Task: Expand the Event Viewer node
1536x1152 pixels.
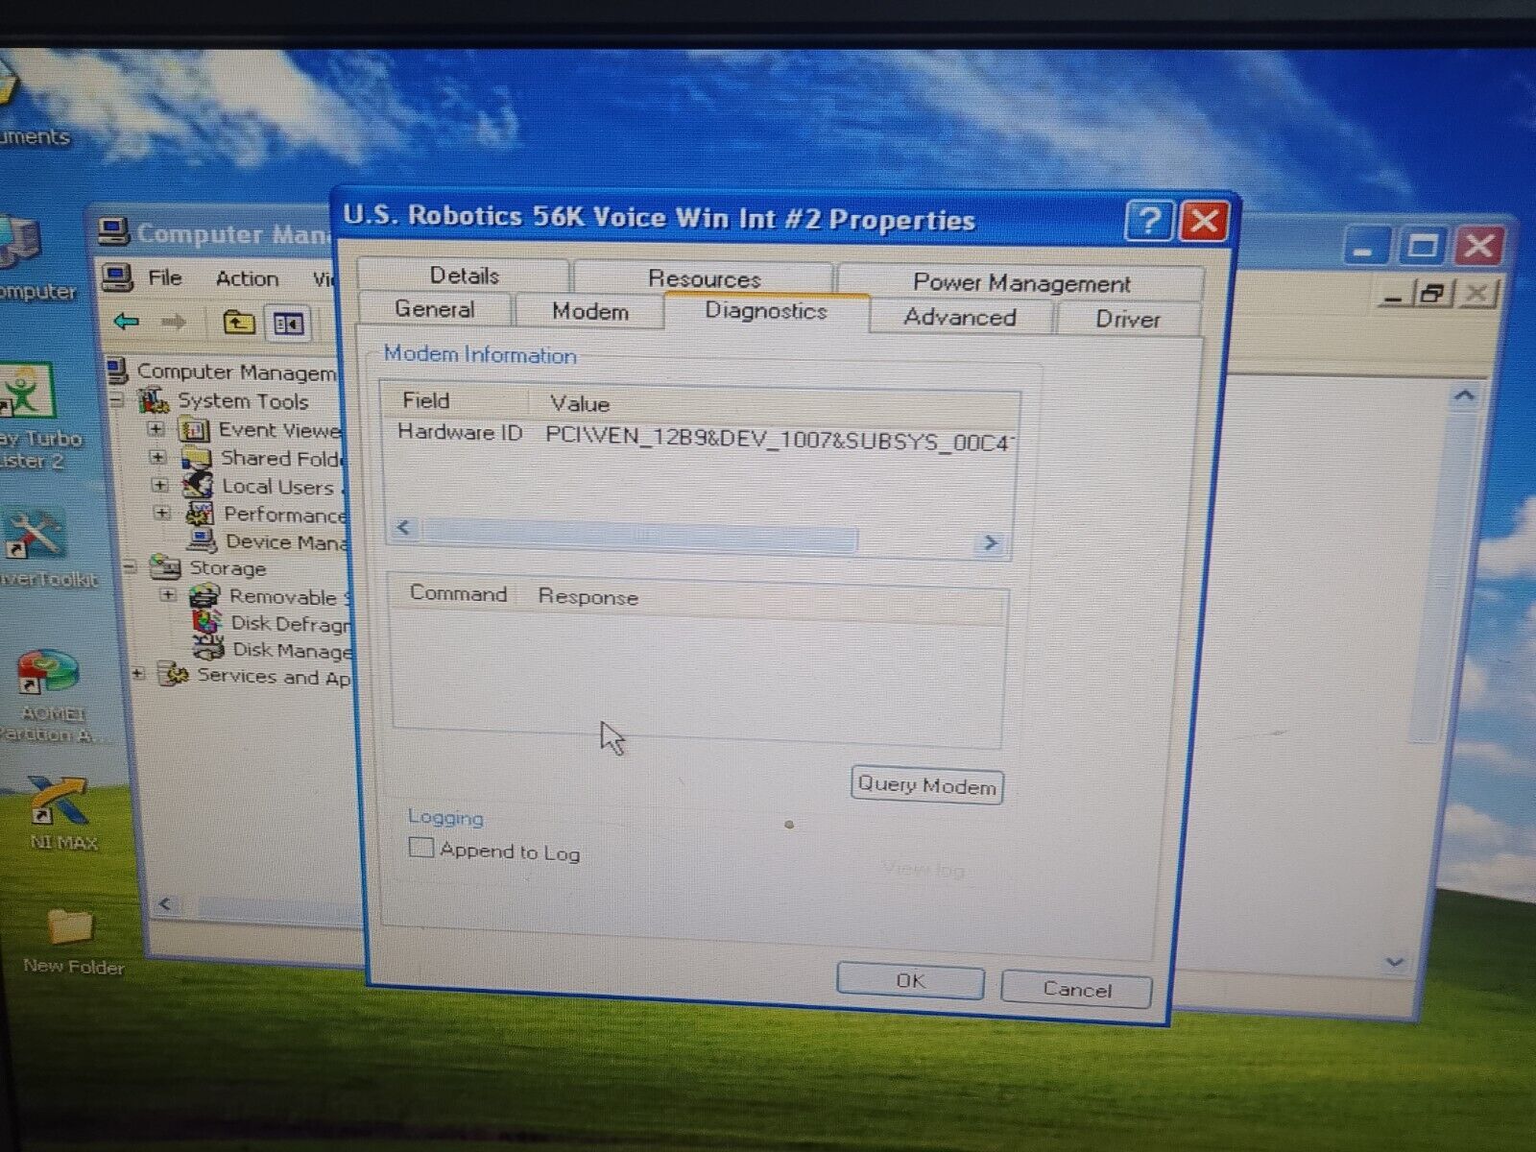Action: point(156,429)
